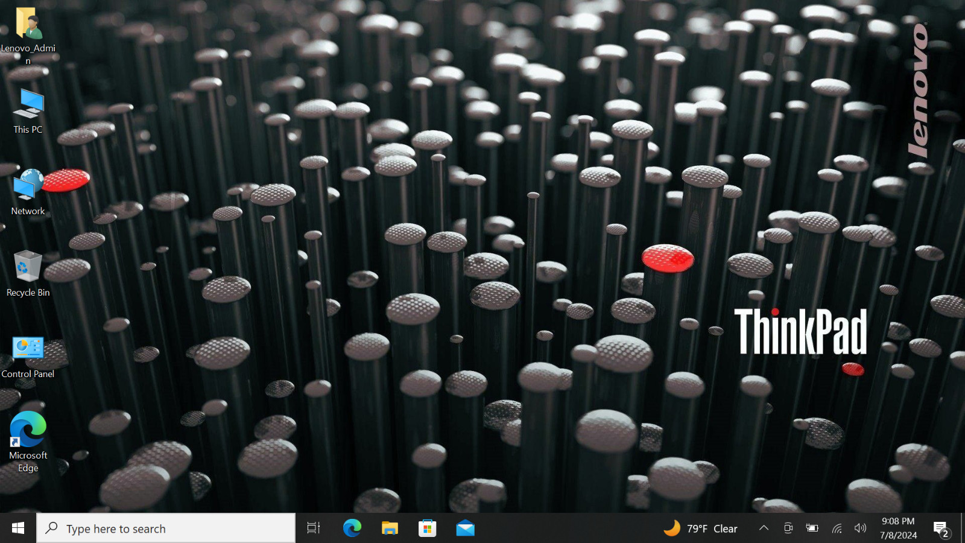Select the Microsoft Edge desktop shortcut

pyautogui.click(x=28, y=442)
